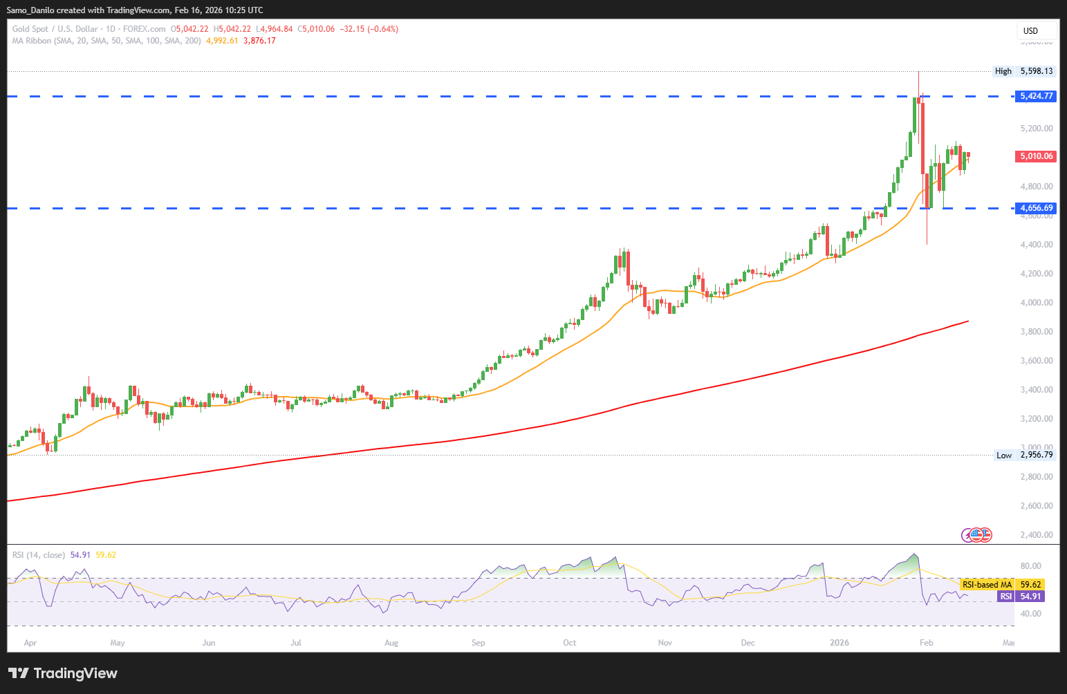Click the orange 4,992.61 SMA value
The width and height of the screenshot is (1067, 694).
tap(222, 41)
